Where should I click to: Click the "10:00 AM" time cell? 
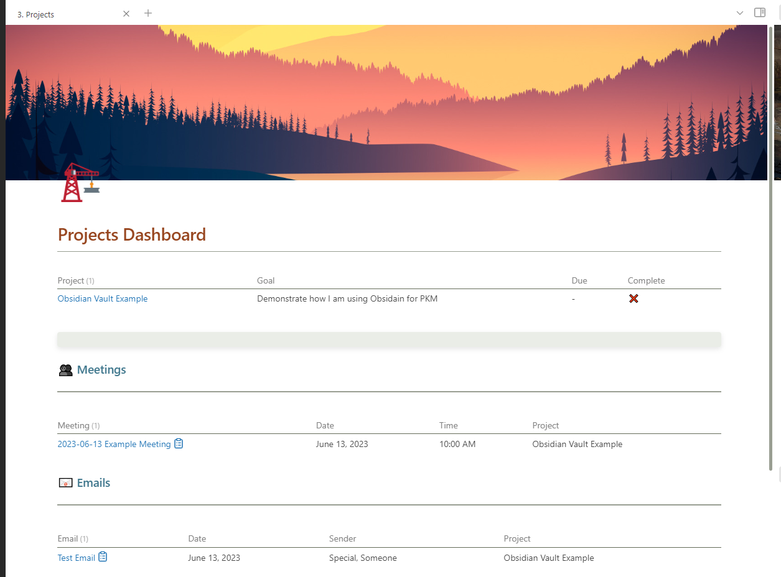click(457, 444)
